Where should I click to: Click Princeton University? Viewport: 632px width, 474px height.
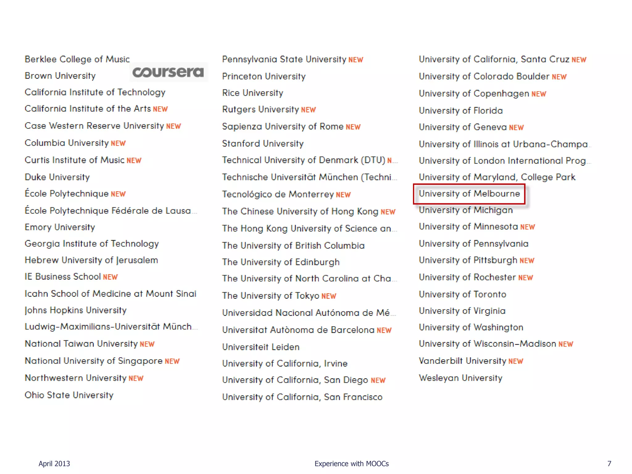coord(264,77)
